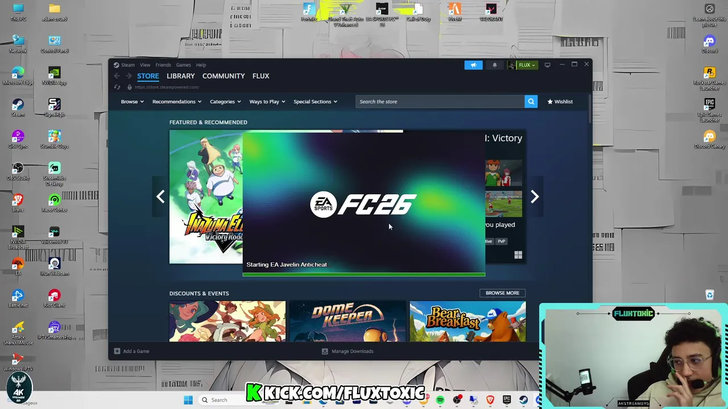Click Epic Games taskbar icon
This screenshot has width=728, height=409.
pos(506,400)
